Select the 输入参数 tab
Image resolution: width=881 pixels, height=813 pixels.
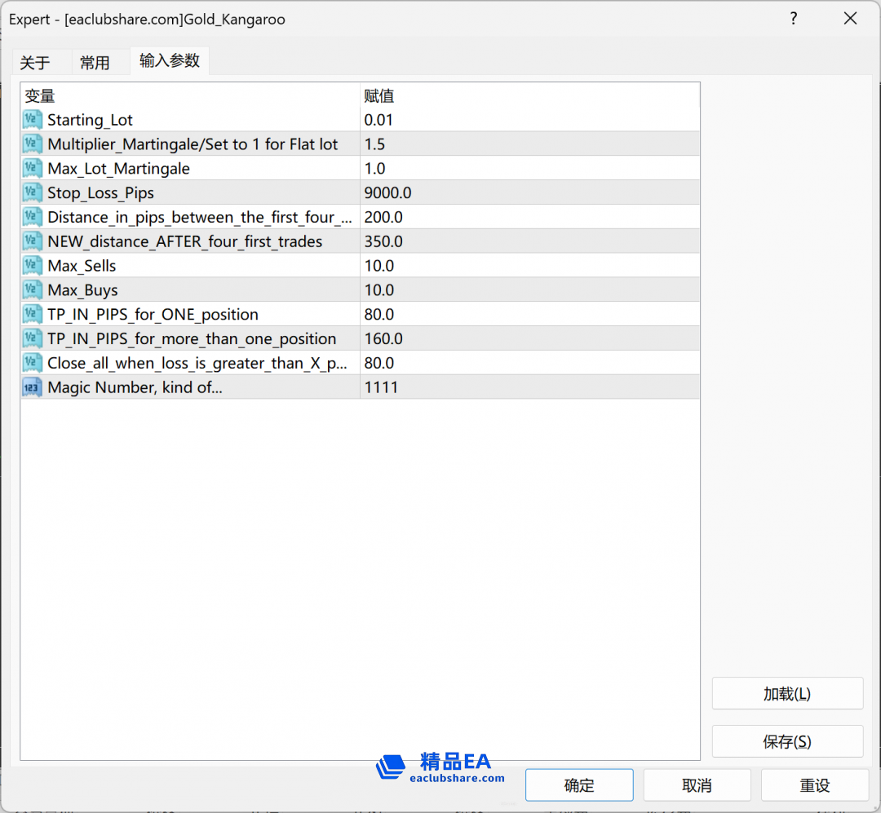(170, 61)
